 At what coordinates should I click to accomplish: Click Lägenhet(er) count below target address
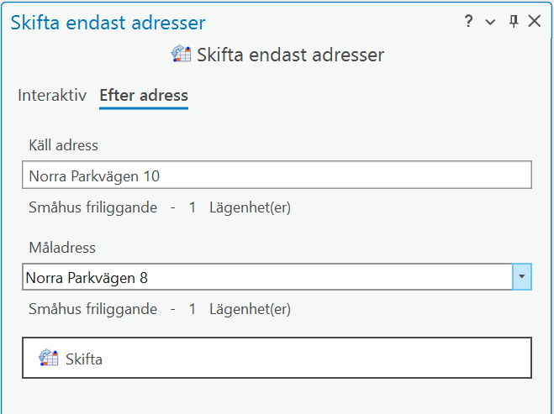tap(249, 309)
